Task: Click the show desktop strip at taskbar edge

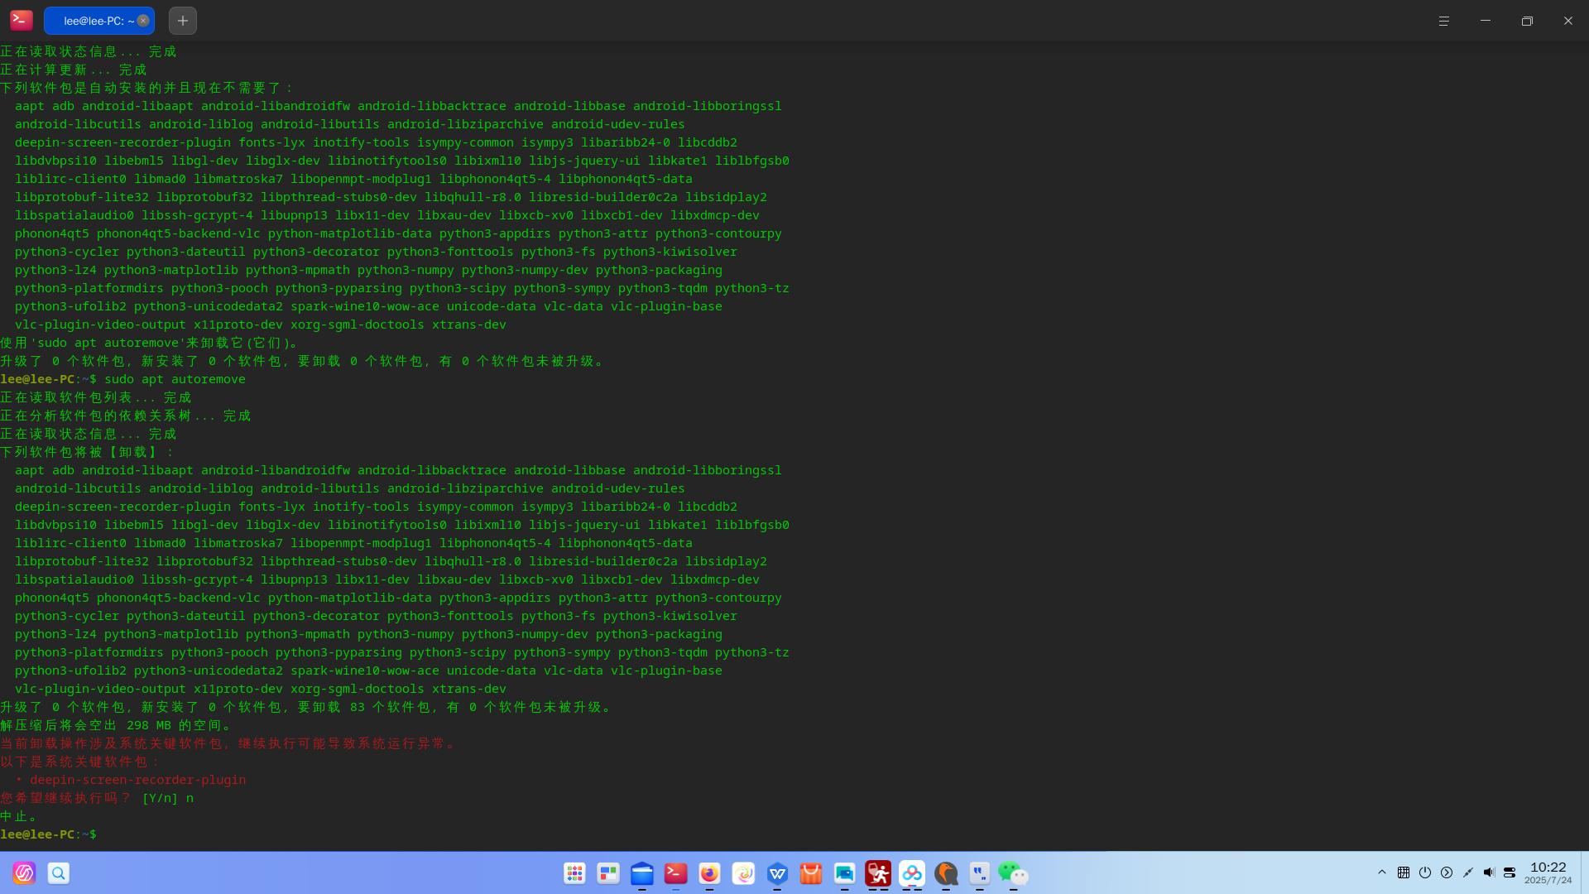Action: (1584, 873)
